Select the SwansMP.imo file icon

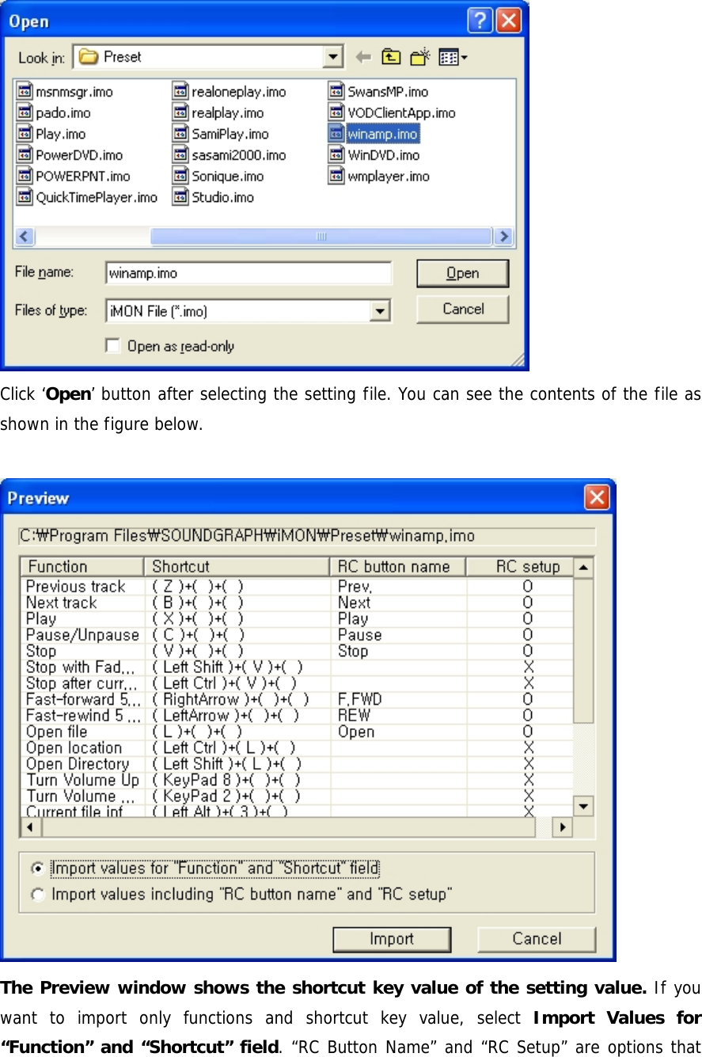(336, 90)
